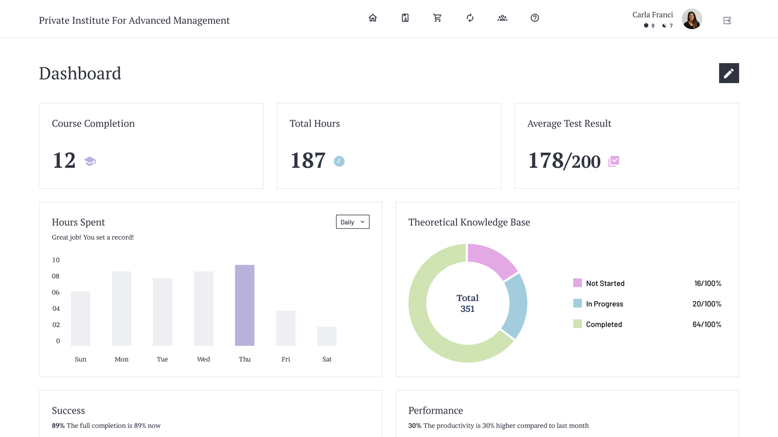Open the help question mark icon
This screenshot has width=778, height=437.
point(534,18)
